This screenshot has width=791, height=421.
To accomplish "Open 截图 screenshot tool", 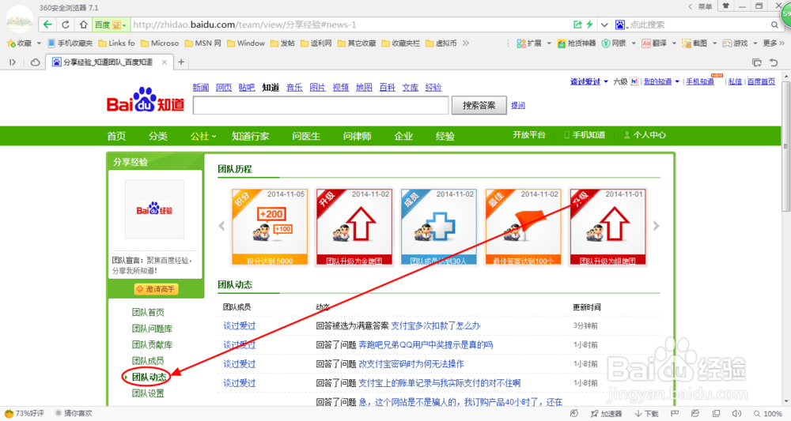I will point(694,43).
